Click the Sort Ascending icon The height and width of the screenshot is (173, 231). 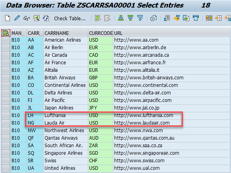[x=121, y=18]
